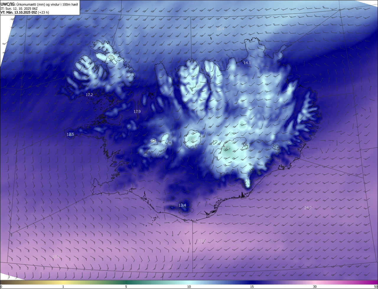Click the 'VT: Mán. 13.10.2025 05Z' line
This screenshot has width=378, height=289.
[x=25, y=12]
